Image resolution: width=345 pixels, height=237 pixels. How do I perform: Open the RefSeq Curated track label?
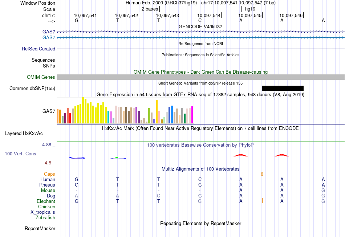pos(38,49)
